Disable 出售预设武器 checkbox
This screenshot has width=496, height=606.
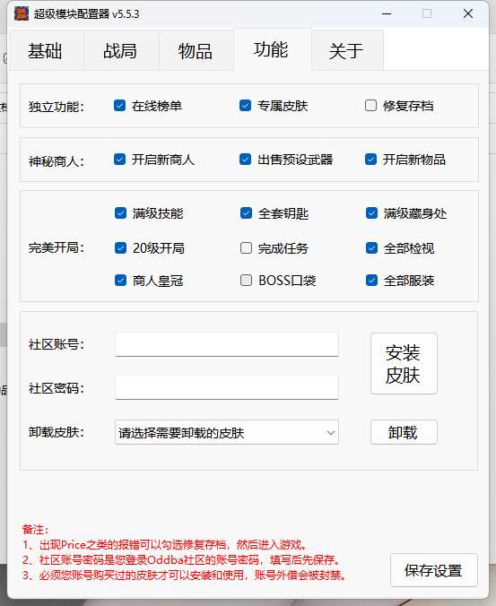(x=245, y=160)
